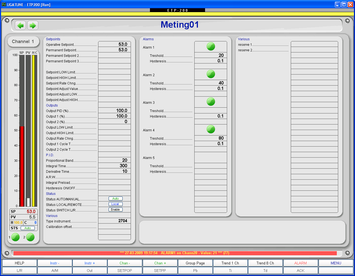Open Trend 1 Ch view
The height and width of the screenshot is (276, 355).
[230, 263]
